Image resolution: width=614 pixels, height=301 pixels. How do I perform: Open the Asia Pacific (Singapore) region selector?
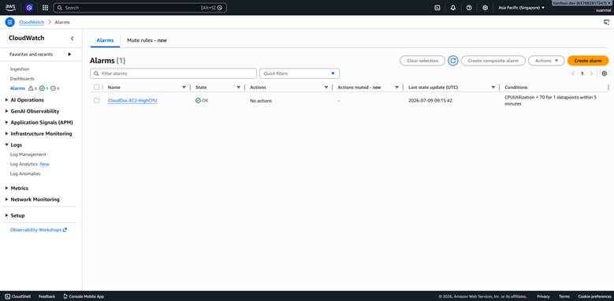pos(521,7)
